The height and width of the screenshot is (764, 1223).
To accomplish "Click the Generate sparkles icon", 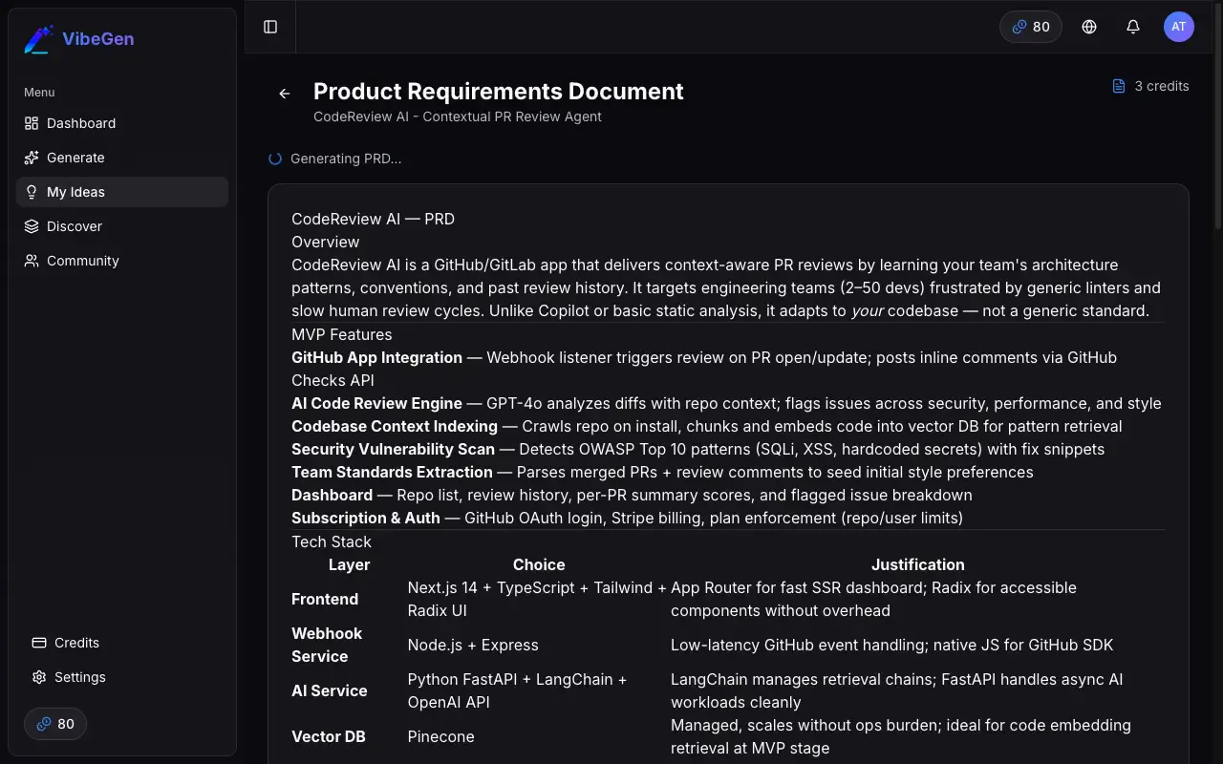I will (x=32, y=158).
